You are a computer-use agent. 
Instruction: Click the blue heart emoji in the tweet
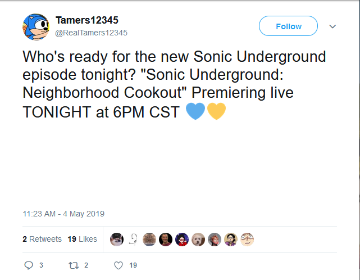click(195, 111)
